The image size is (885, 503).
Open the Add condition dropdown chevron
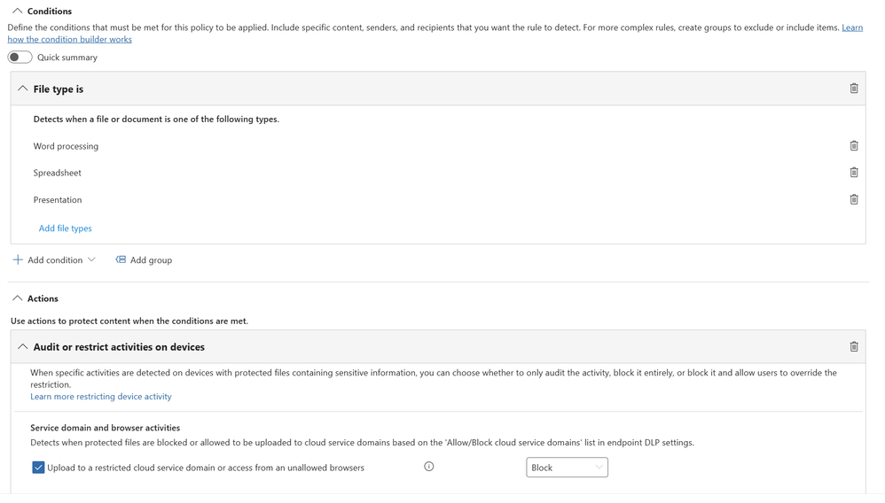pos(91,259)
